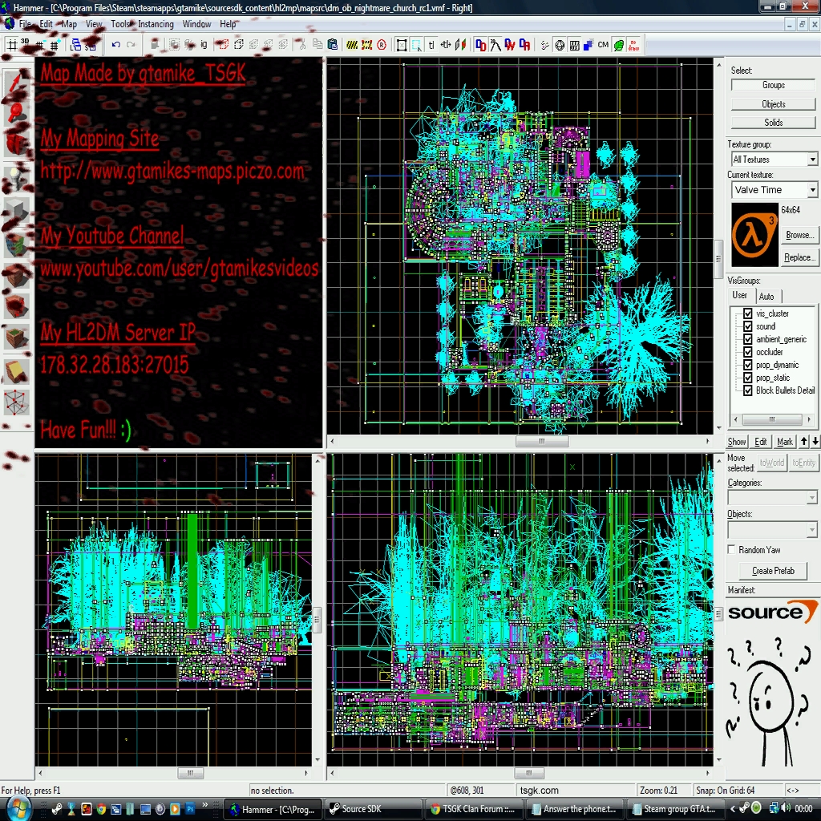
Task: Click the Valve Time texture thumbnail
Action: pos(754,234)
